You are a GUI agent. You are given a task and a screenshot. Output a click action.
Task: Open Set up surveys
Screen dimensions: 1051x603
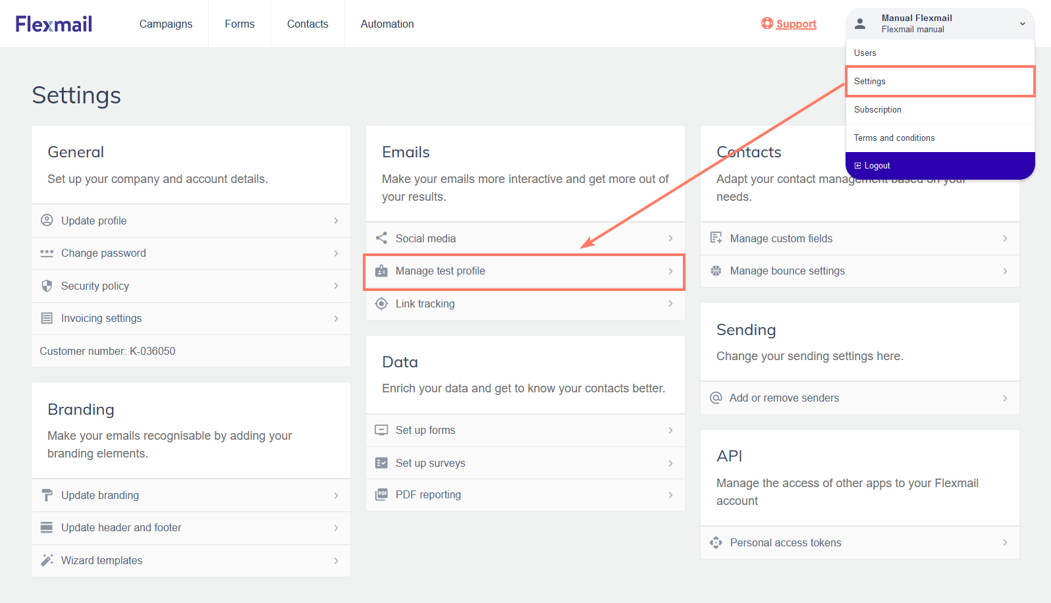pos(525,463)
